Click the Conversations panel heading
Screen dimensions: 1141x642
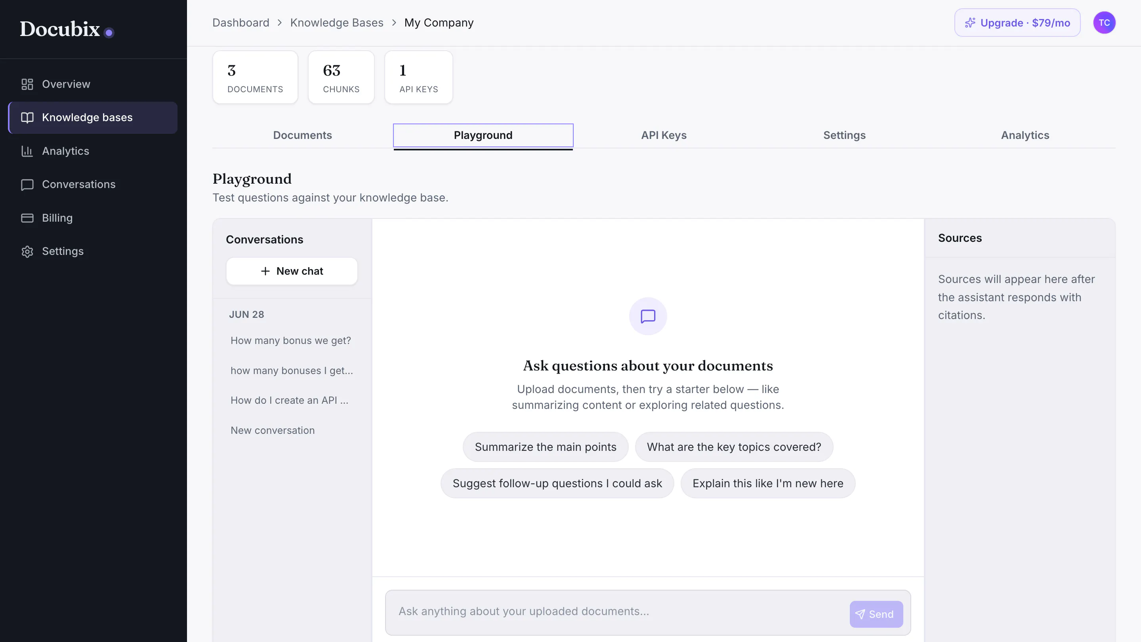tap(264, 240)
